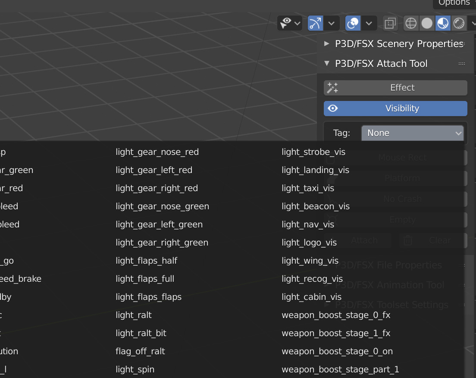Open the Tag dropdown showing None

pyautogui.click(x=412, y=133)
